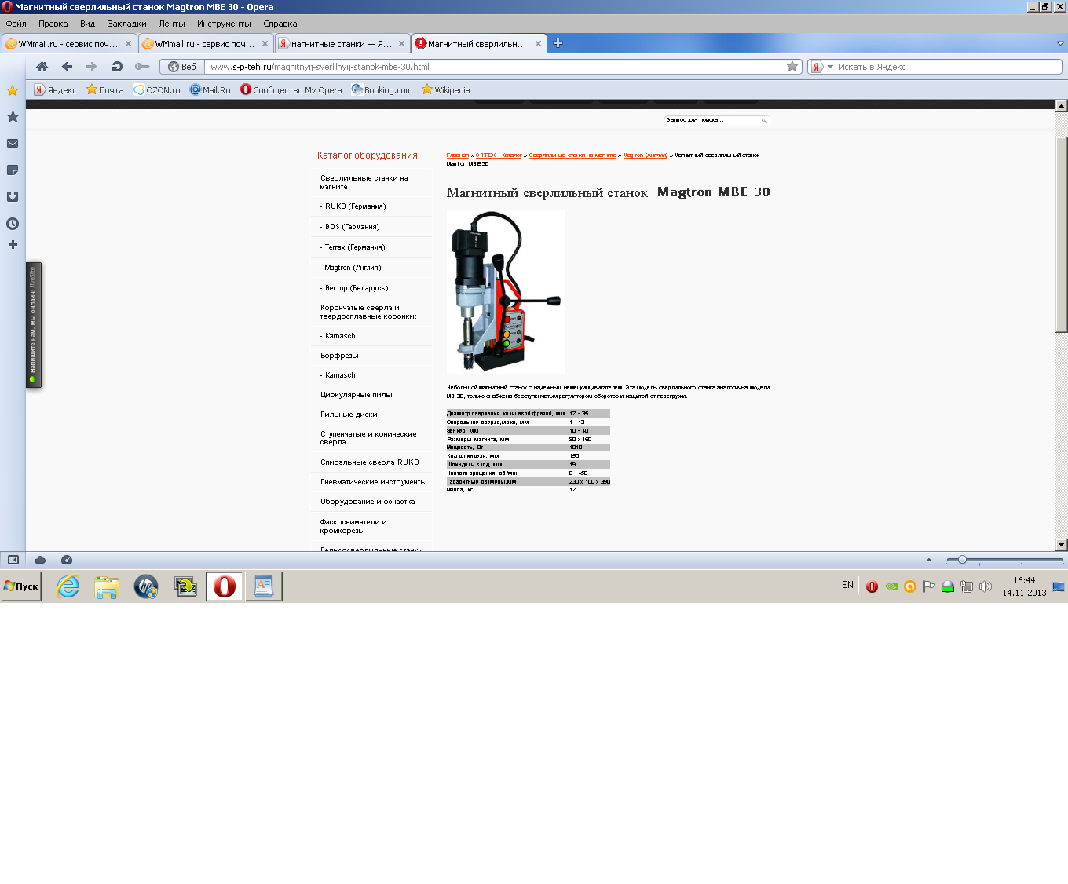The width and height of the screenshot is (1068, 884).
Task: Open the Booking.com bookmark
Action: 382,90
